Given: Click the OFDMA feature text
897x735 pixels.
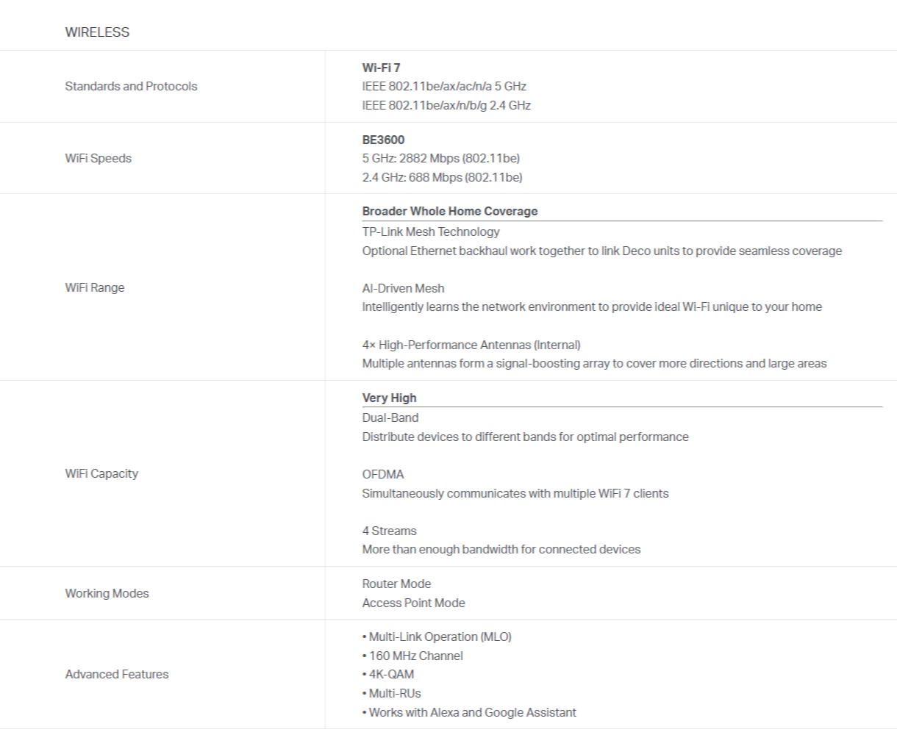Looking at the screenshot, I should (x=383, y=474).
